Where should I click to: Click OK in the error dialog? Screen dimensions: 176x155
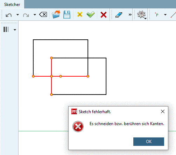[149, 142]
